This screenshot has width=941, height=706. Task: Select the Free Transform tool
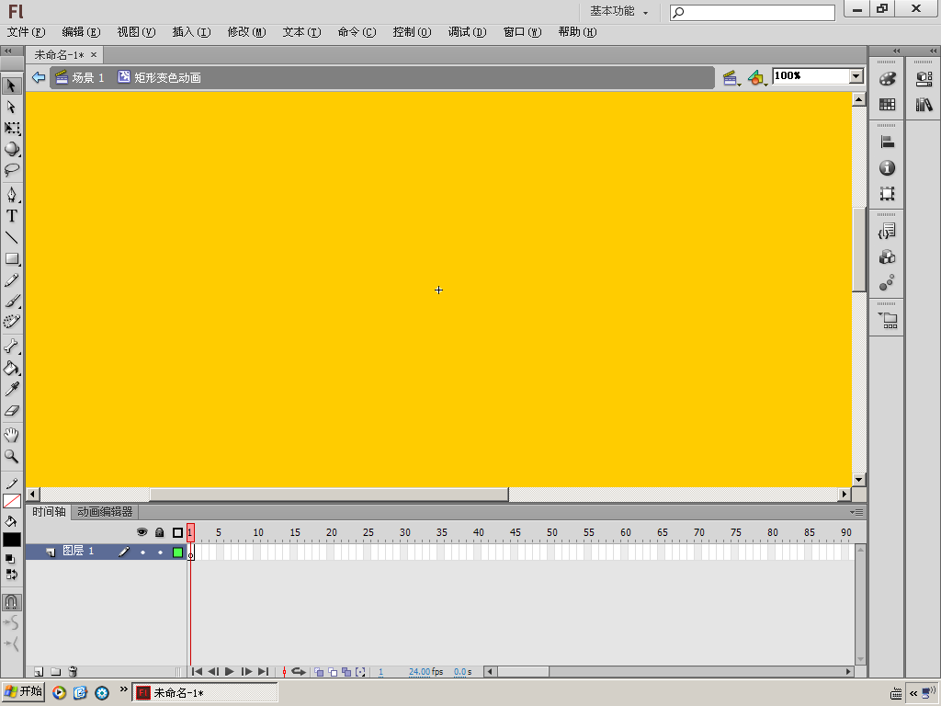pos(11,128)
